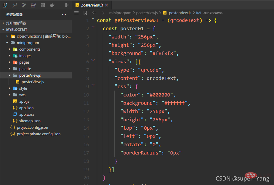Open the Source Control icon
Image resolution: width=274 pixels, height=185 pixels.
coord(24,5)
